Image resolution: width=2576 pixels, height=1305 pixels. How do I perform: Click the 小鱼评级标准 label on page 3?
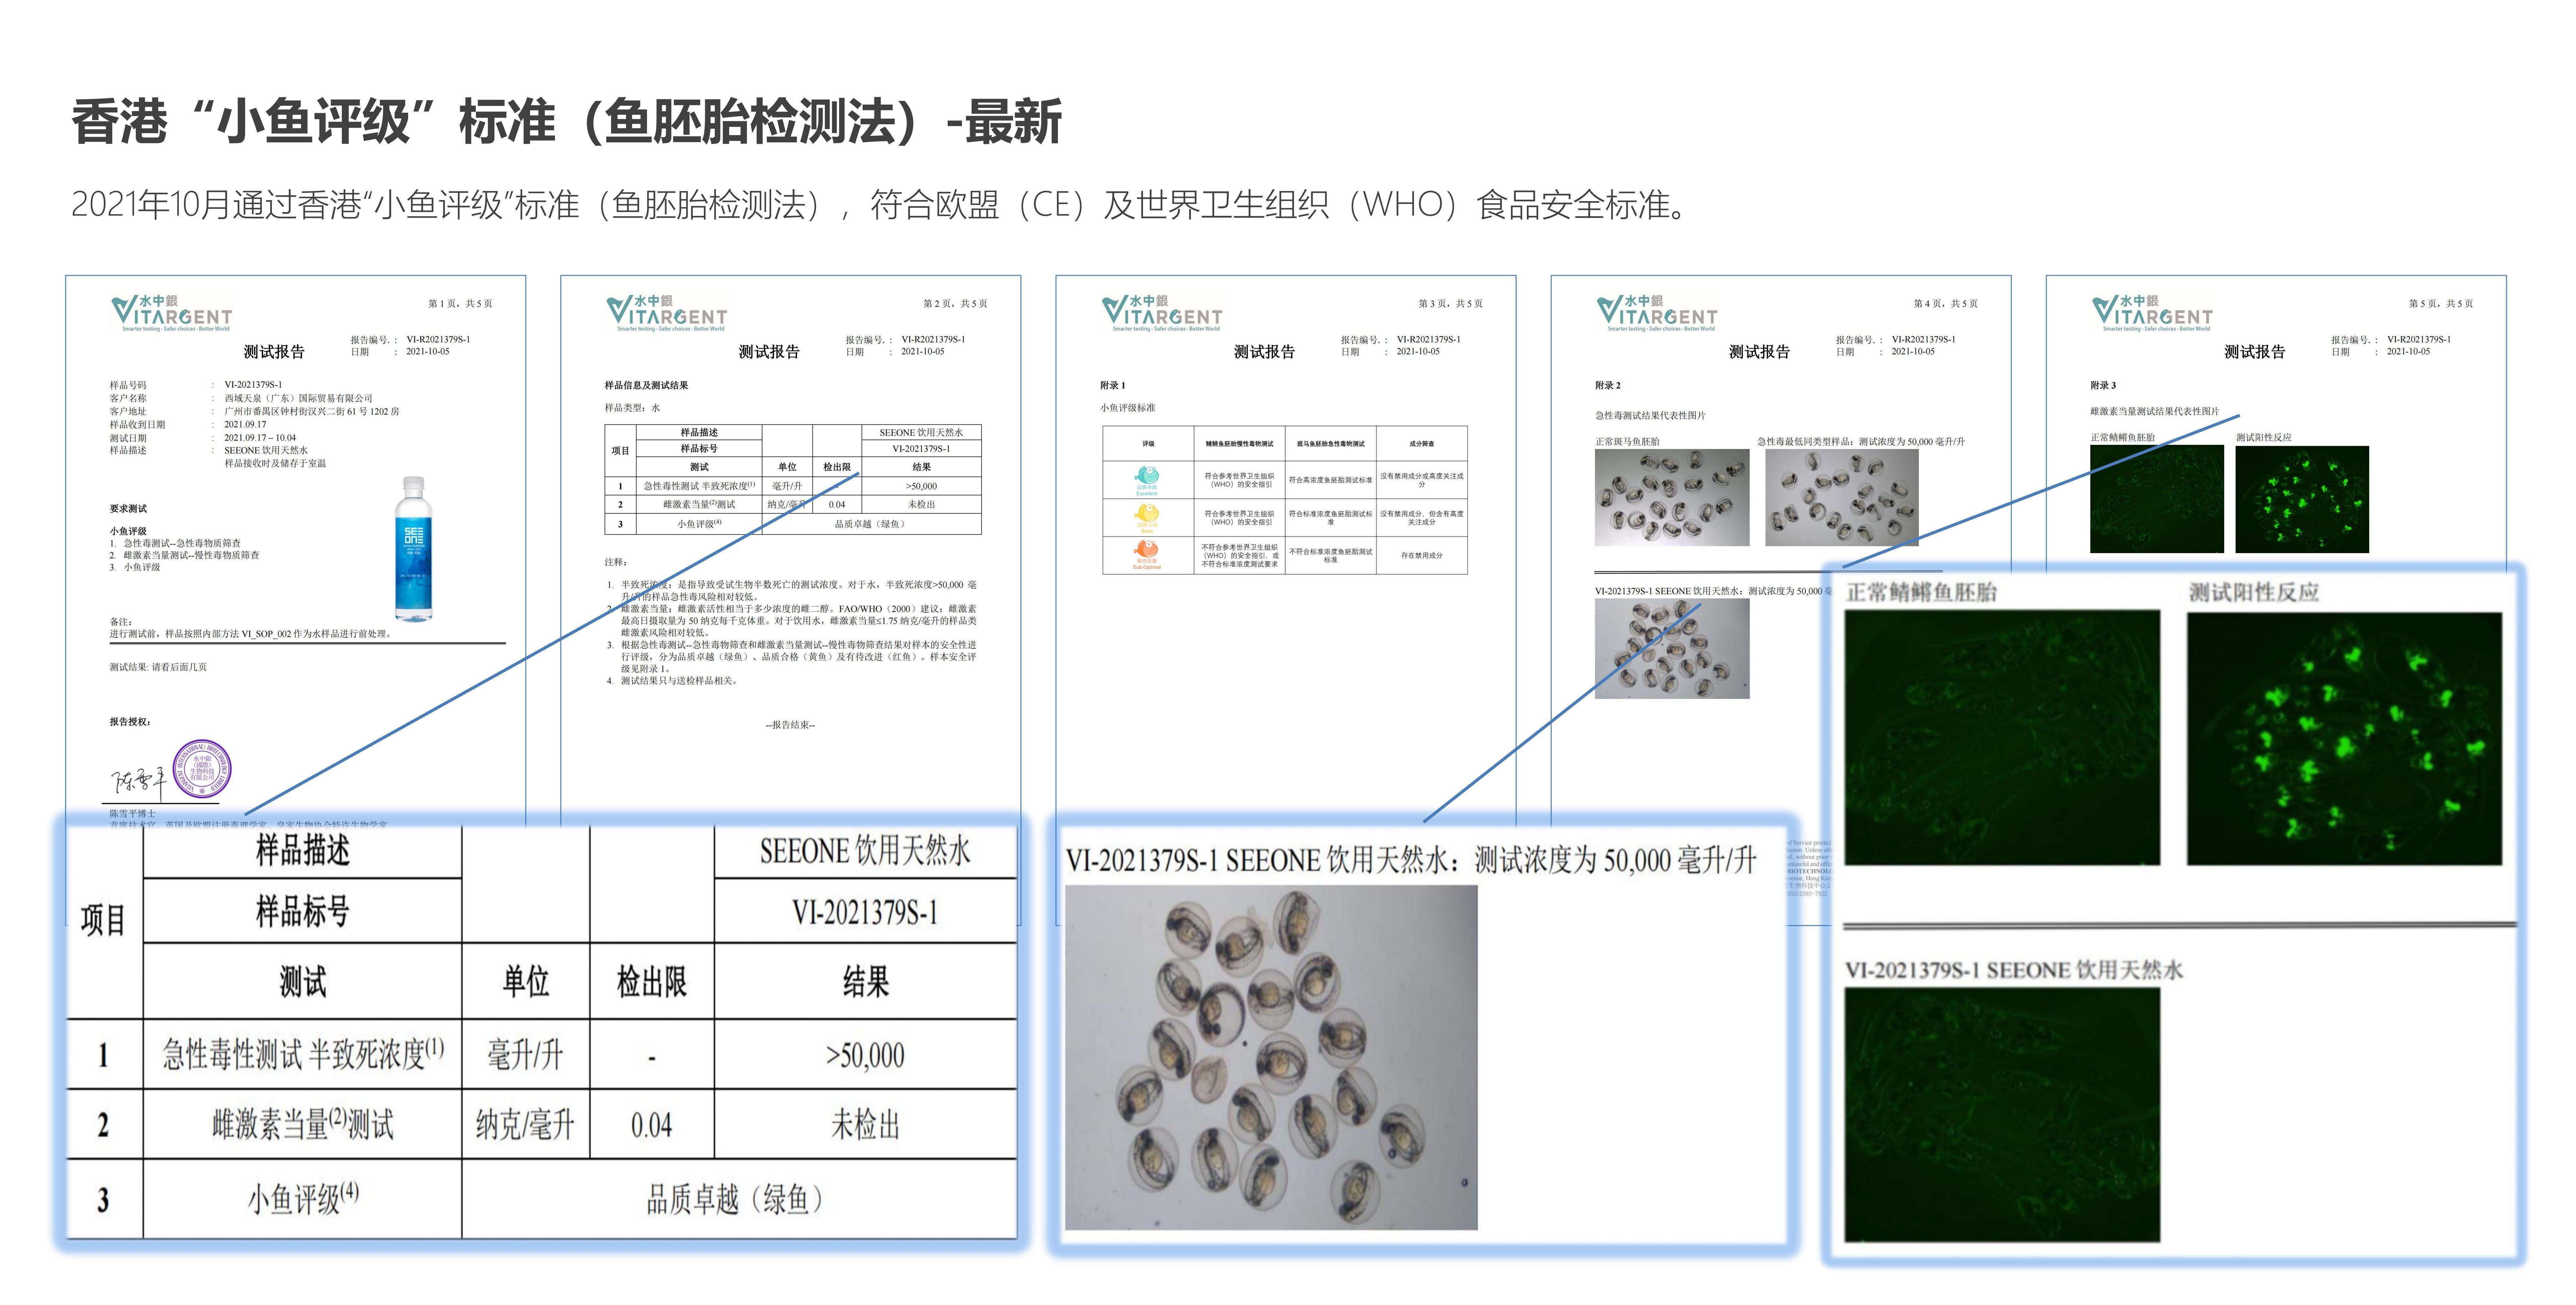pos(1128,408)
